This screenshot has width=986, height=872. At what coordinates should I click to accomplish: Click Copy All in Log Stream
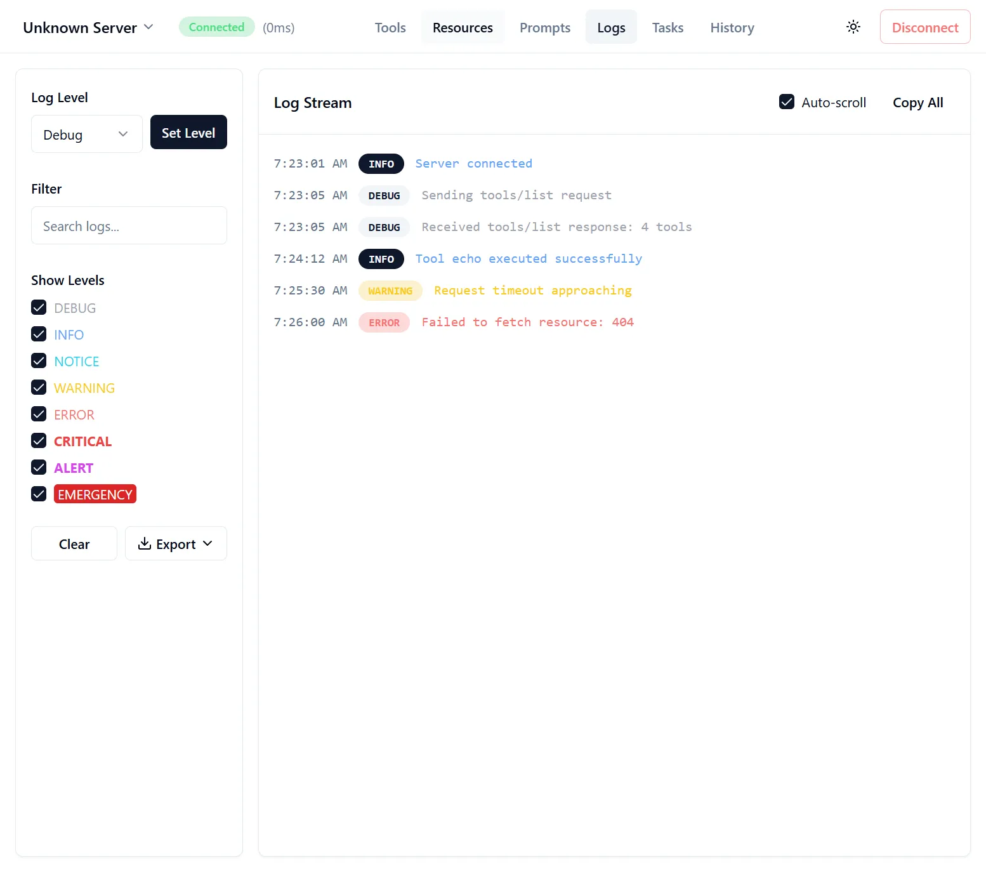click(917, 102)
